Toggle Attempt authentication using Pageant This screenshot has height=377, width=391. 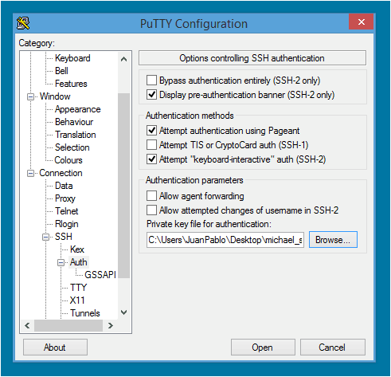[x=151, y=131]
